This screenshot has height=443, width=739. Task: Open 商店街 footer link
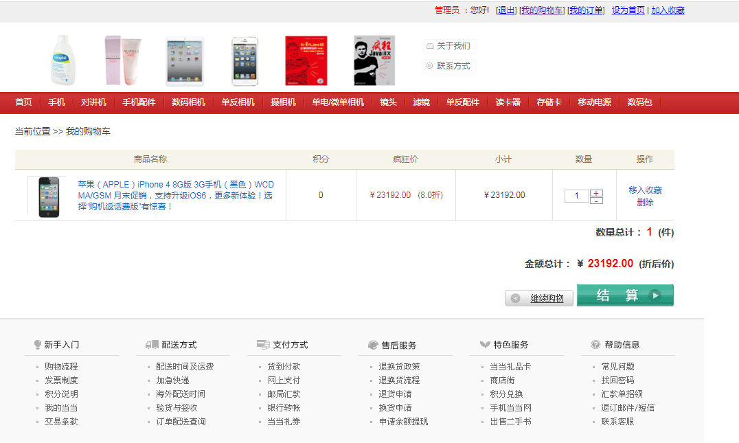pos(503,380)
